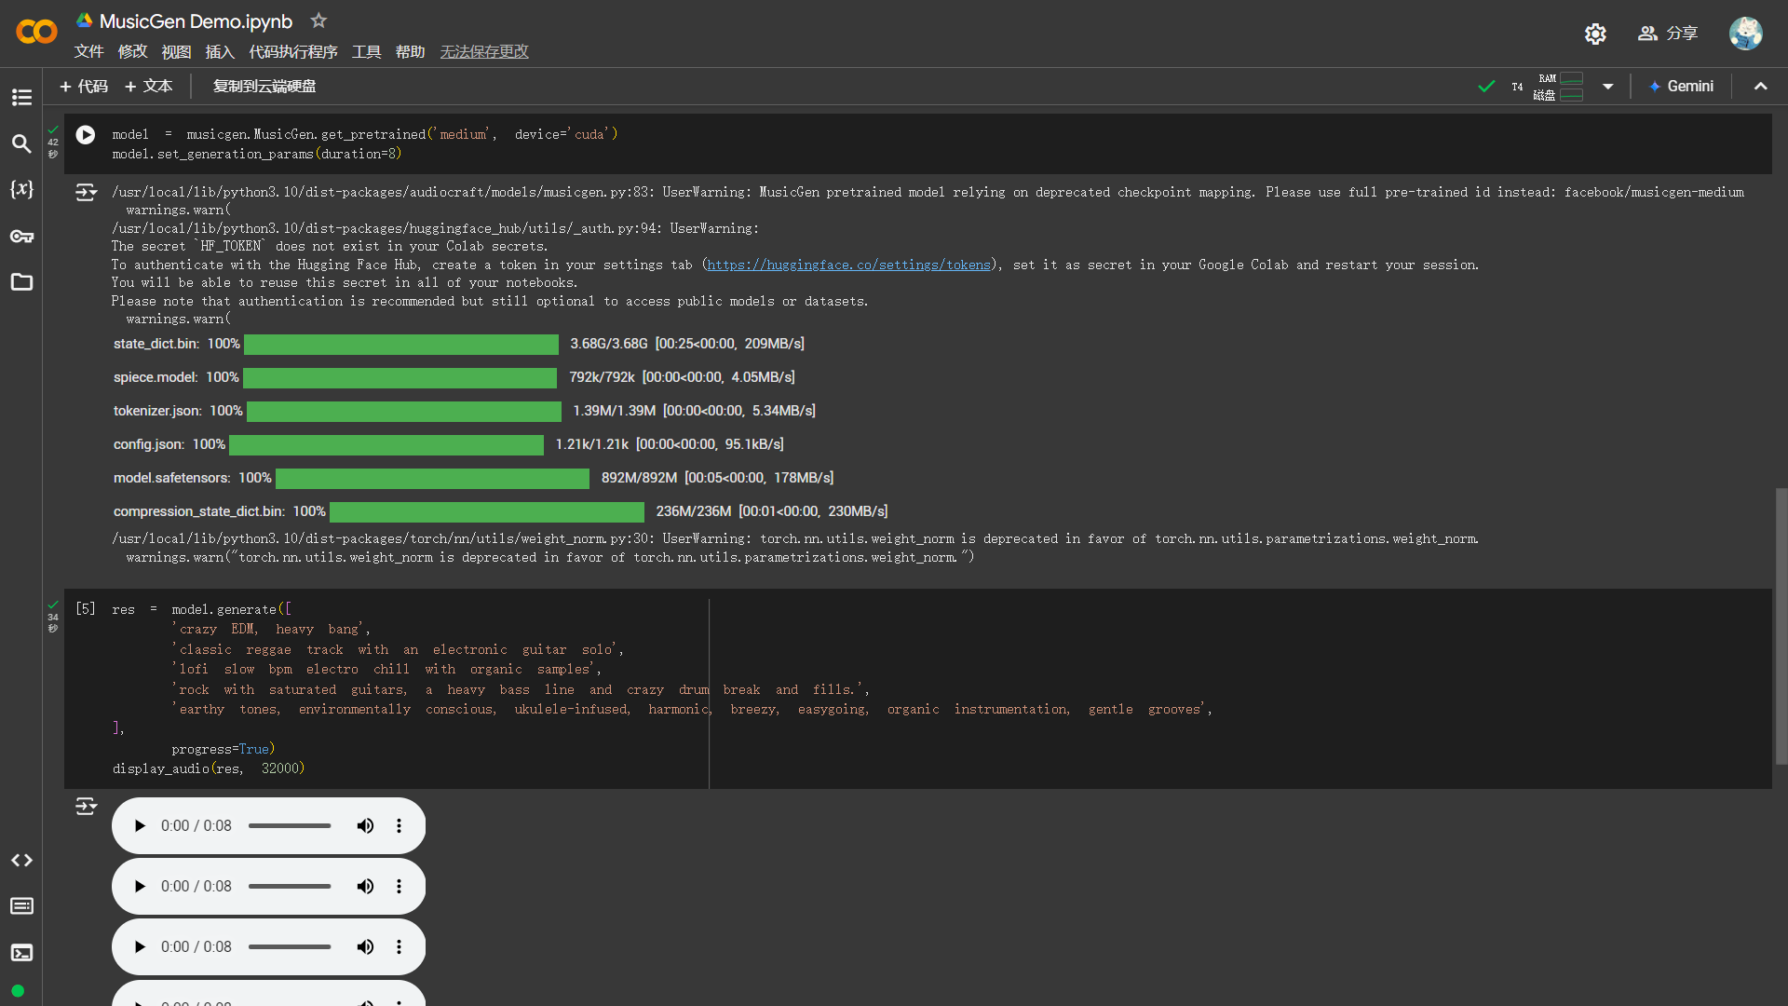Click the 复制到云端硬盘 button
This screenshot has height=1006, width=1788.
[264, 87]
